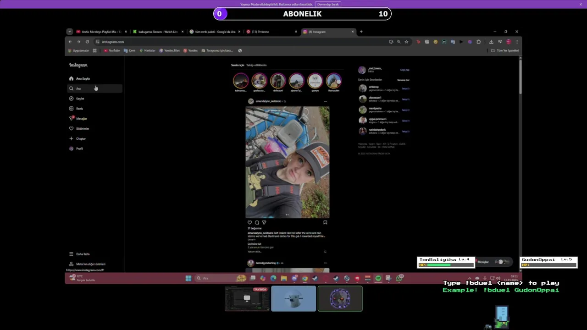Image resolution: width=587 pixels, height=330 pixels.
Task: Open the Reels sidebar icon
Action: [71, 109]
